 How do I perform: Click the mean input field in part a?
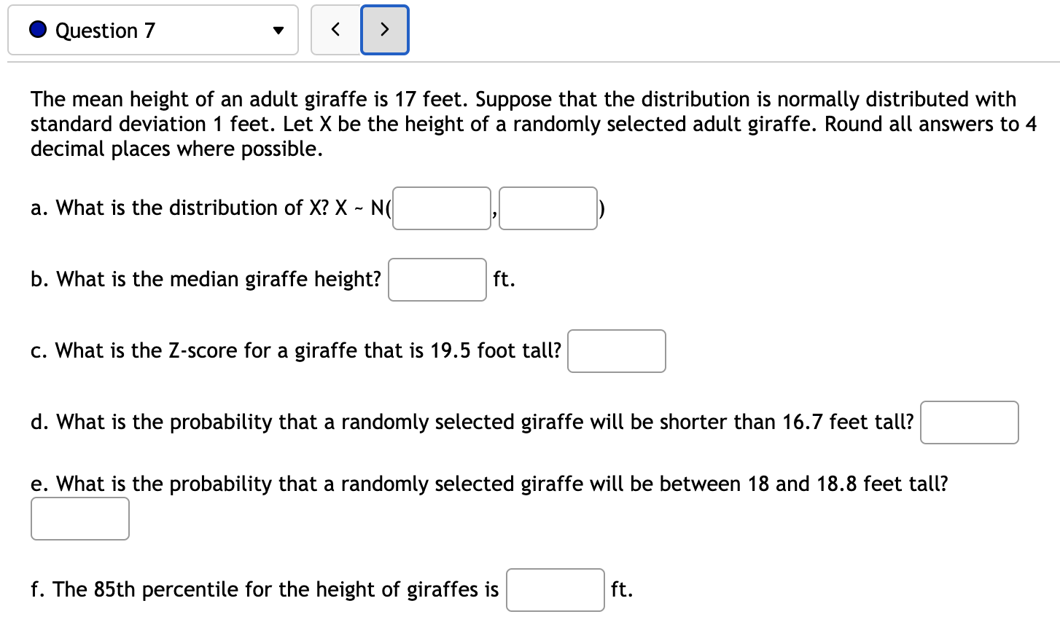point(440,208)
